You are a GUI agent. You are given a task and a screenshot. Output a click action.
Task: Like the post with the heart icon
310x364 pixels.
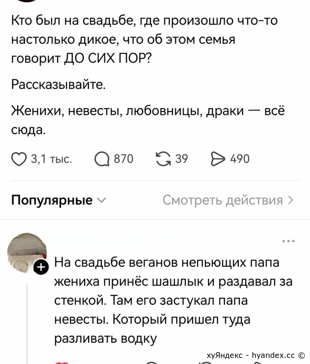[19, 159]
